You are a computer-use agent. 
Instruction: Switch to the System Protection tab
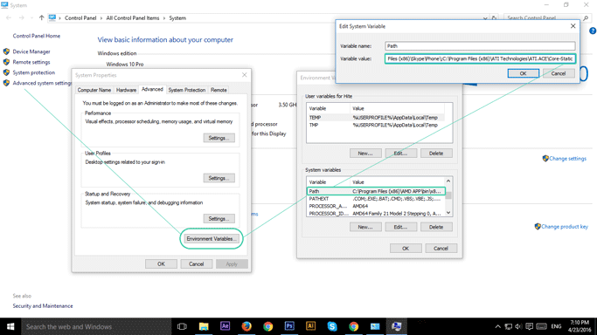186,90
